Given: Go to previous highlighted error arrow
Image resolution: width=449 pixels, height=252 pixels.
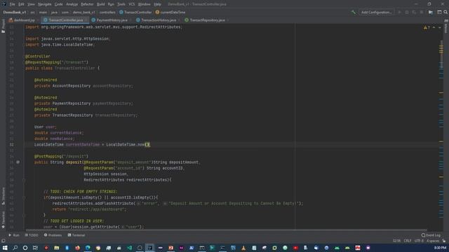Looking at the screenshot, I should tap(434, 27).
